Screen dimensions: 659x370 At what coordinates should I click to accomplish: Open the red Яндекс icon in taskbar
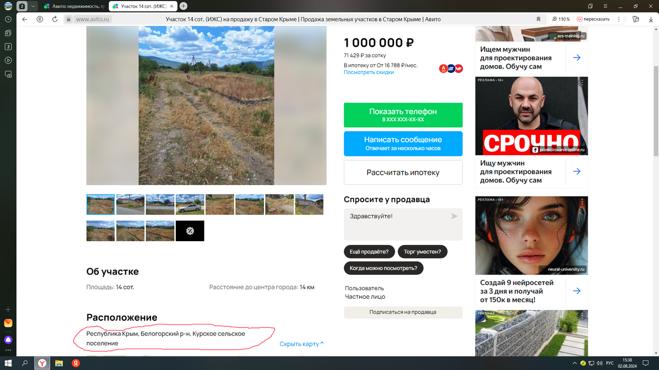point(76,363)
